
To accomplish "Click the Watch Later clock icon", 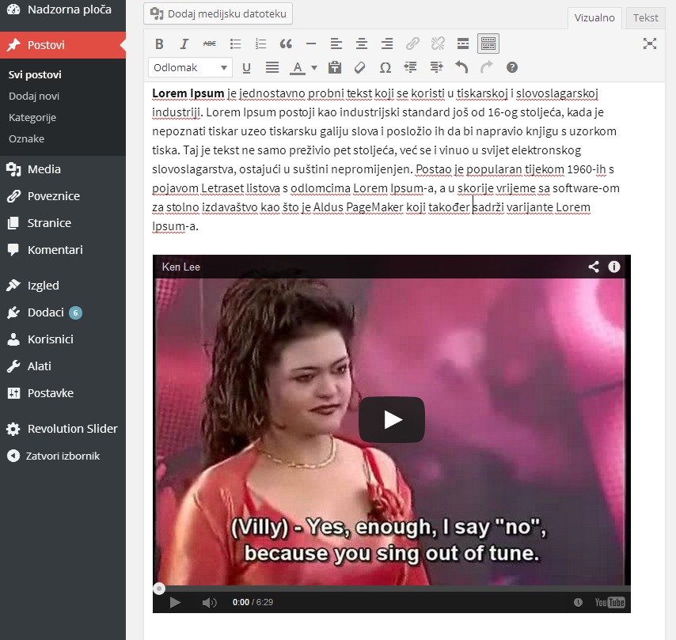I will click(578, 603).
